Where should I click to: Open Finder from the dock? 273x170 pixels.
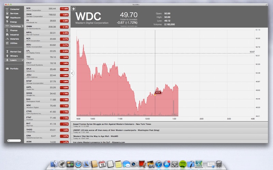(x=54, y=164)
